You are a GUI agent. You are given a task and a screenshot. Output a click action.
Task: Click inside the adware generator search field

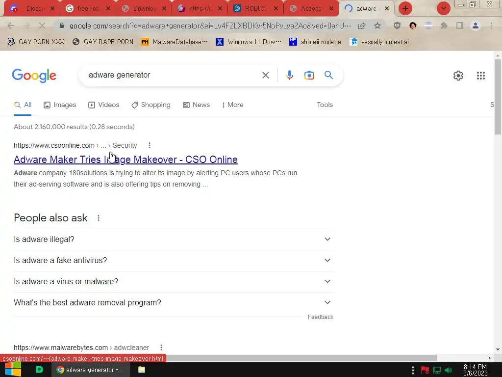[x=173, y=75]
